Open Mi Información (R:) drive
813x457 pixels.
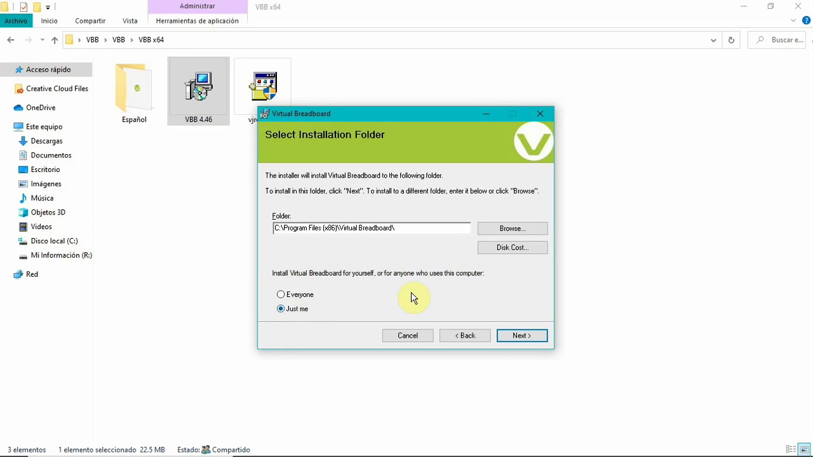point(61,255)
